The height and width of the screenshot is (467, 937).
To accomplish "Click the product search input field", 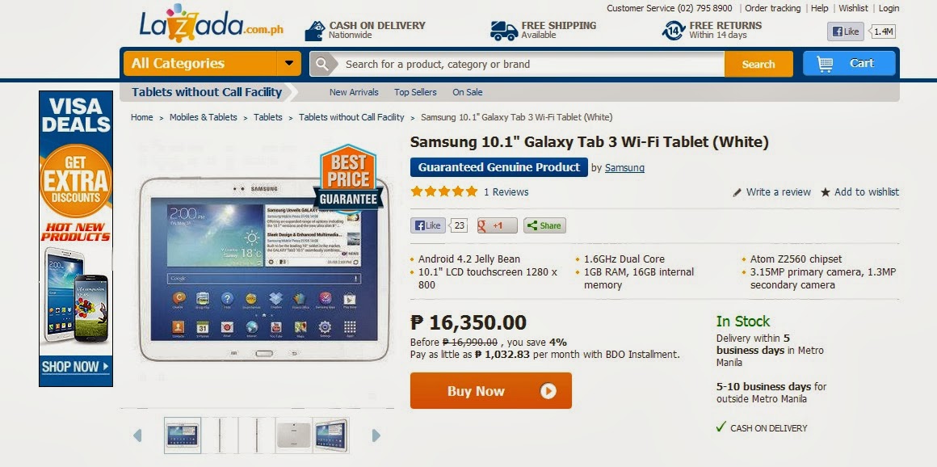I will tap(531, 64).
